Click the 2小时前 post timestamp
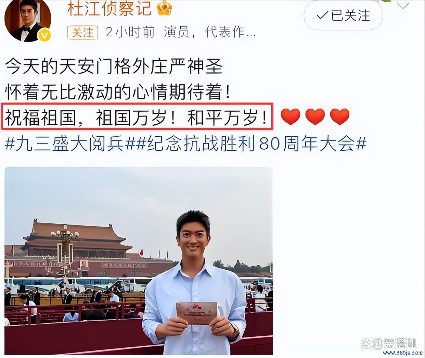This screenshot has height=358, width=425. coord(130,32)
